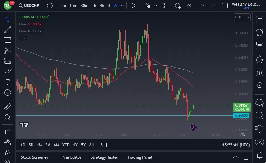The height and width of the screenshot is (163, 266).
Task: Open the watchlist panel
Action: coord(259,19)
